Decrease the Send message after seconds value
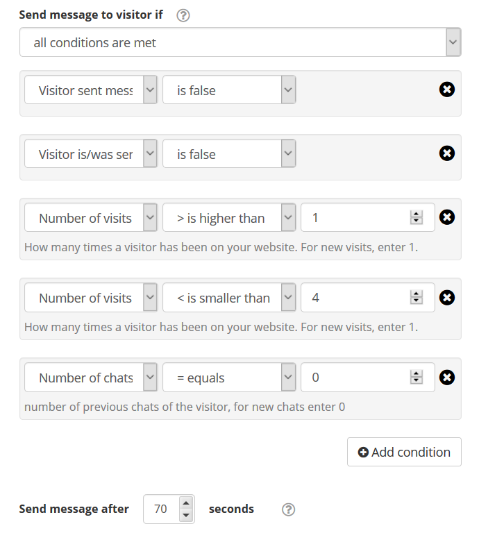 pos(186,515)
